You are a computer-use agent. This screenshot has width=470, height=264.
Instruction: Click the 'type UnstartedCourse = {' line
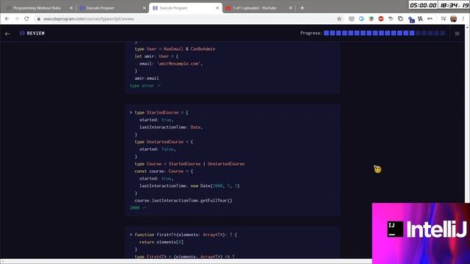[x=164, y=142]
